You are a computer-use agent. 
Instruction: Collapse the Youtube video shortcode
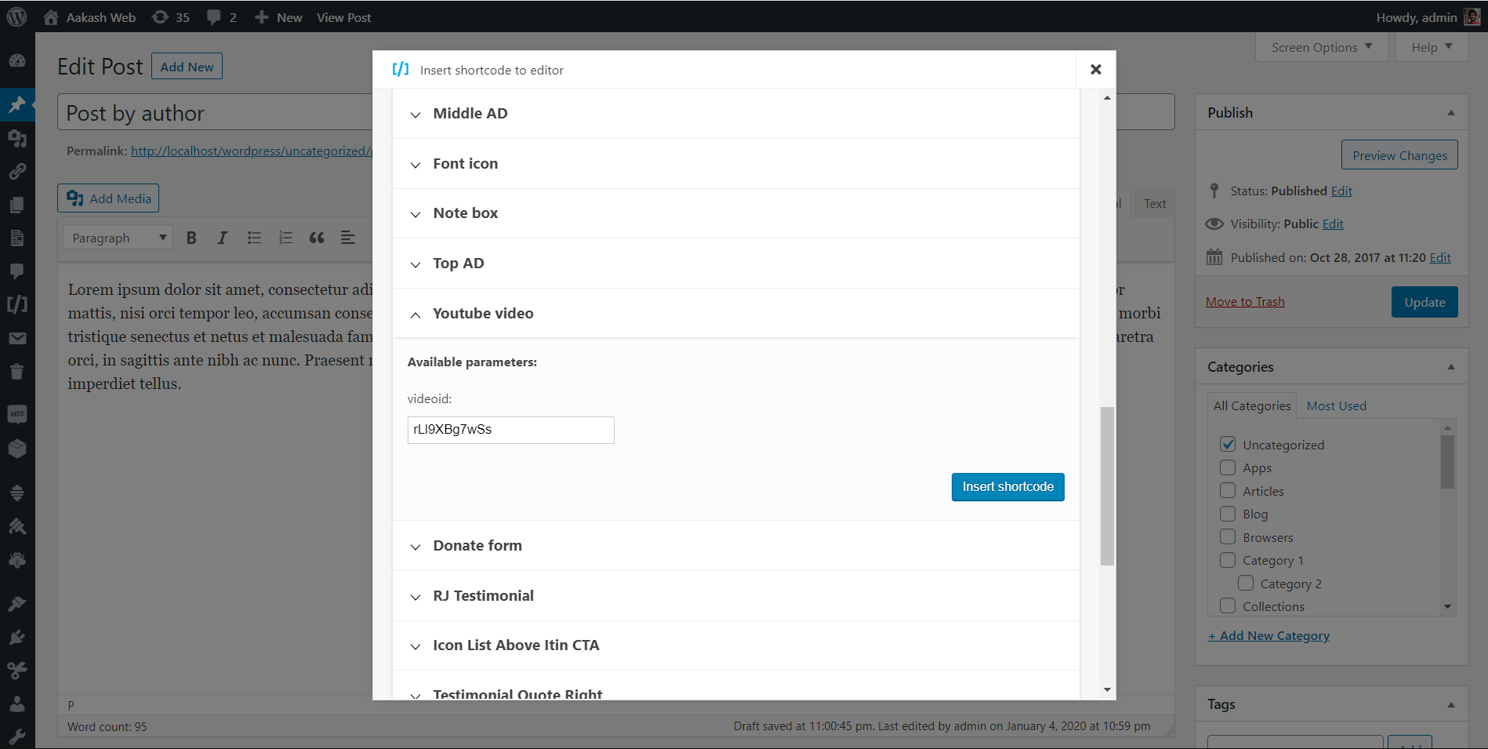[735, 314]
